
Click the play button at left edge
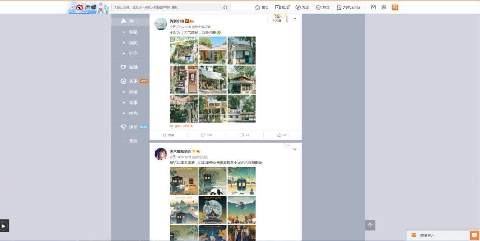[5, 226]
